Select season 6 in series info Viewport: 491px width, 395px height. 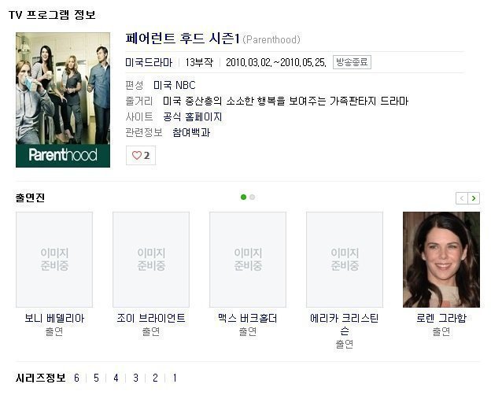point(77,378)
